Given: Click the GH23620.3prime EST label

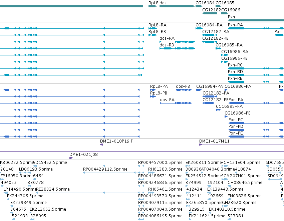Looking at the screenshot, I should pyautogui.click(x=239, y=203).
